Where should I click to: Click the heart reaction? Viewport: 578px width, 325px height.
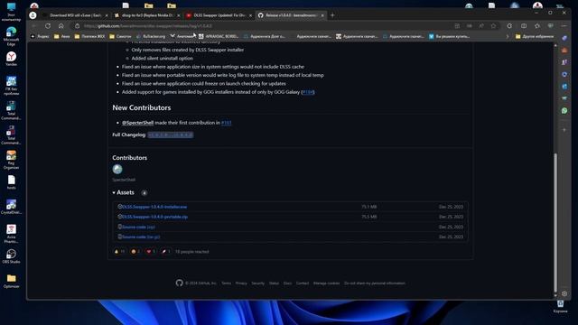(x=151, y=252)
